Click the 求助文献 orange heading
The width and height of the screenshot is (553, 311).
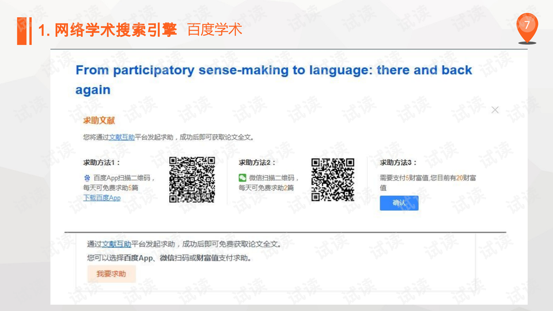(x=99, y=120)
